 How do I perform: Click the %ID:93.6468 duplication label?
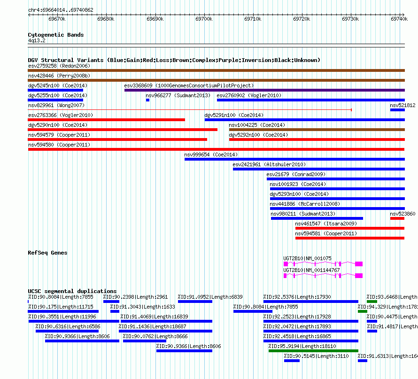pos(392,297)
